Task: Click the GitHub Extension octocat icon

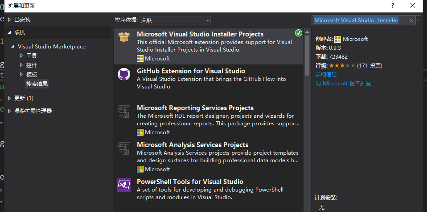Action: pos(123,74)
